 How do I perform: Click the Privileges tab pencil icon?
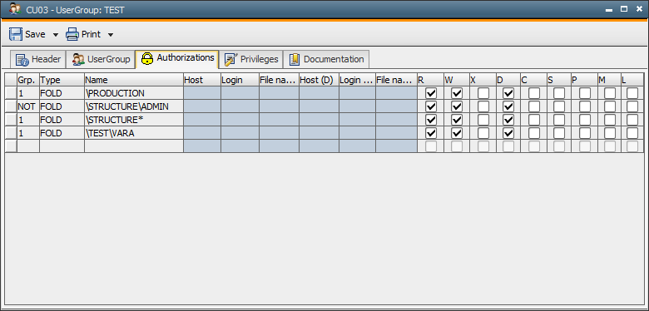230,60
